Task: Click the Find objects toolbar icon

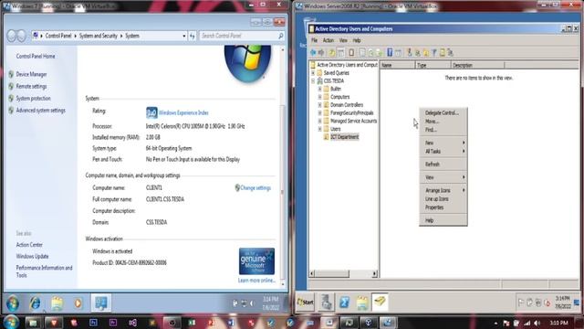Action: 442,53
